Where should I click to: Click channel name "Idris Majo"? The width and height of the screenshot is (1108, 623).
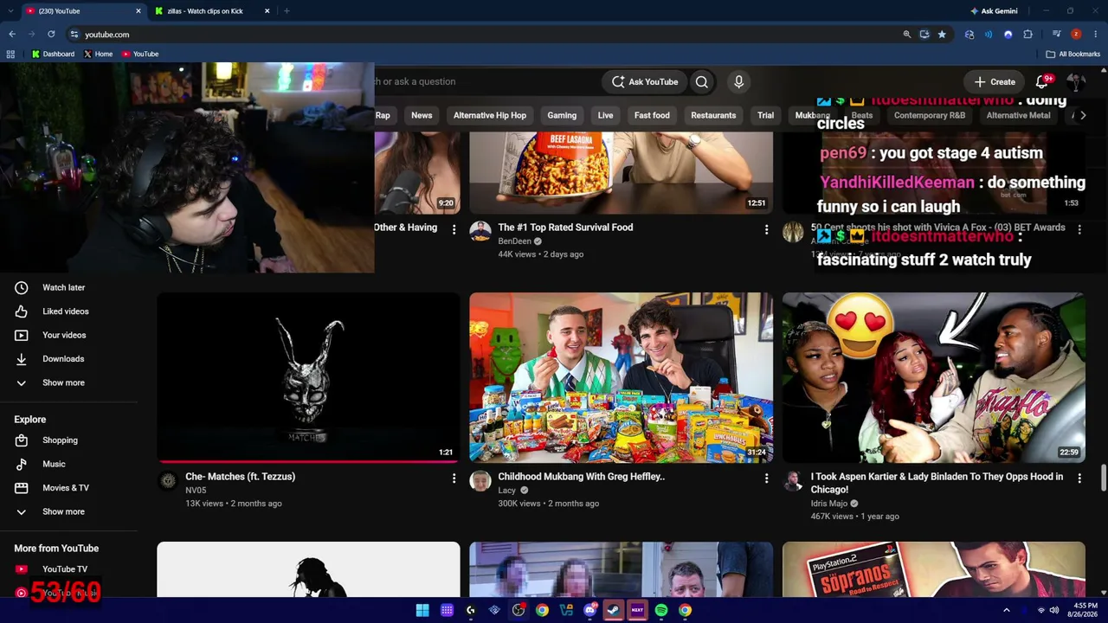pos(829,504)
